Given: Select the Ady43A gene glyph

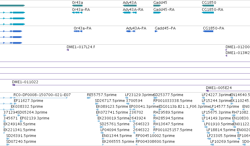Looking at the screenshot, I should click(130, 6).
